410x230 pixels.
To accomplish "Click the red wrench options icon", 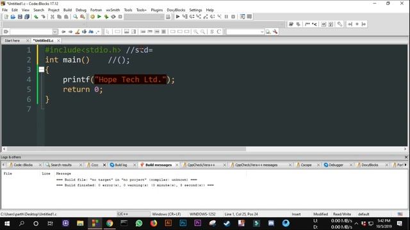I will (275, 32).
